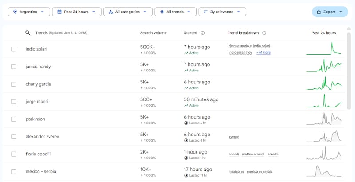Screen dimensions: 355x182
Task: Expand the + 61 more breakdown link
Action: point(263,52)
